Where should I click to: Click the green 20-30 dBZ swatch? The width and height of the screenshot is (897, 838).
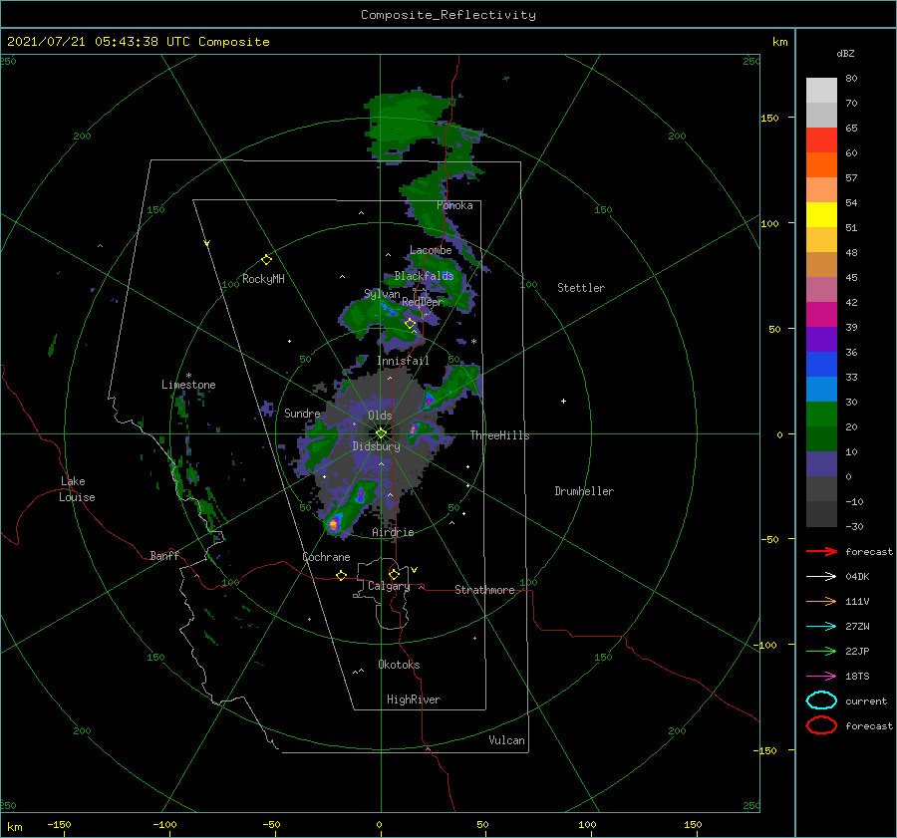821,415
